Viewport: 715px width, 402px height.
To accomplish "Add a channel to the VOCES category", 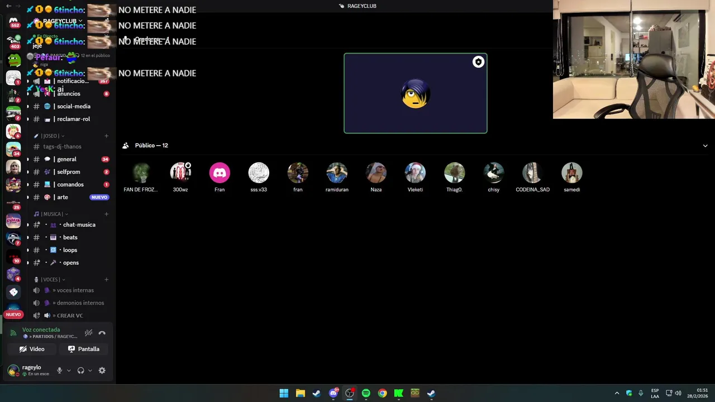I will pyautogui.click(x=106, y=279).
